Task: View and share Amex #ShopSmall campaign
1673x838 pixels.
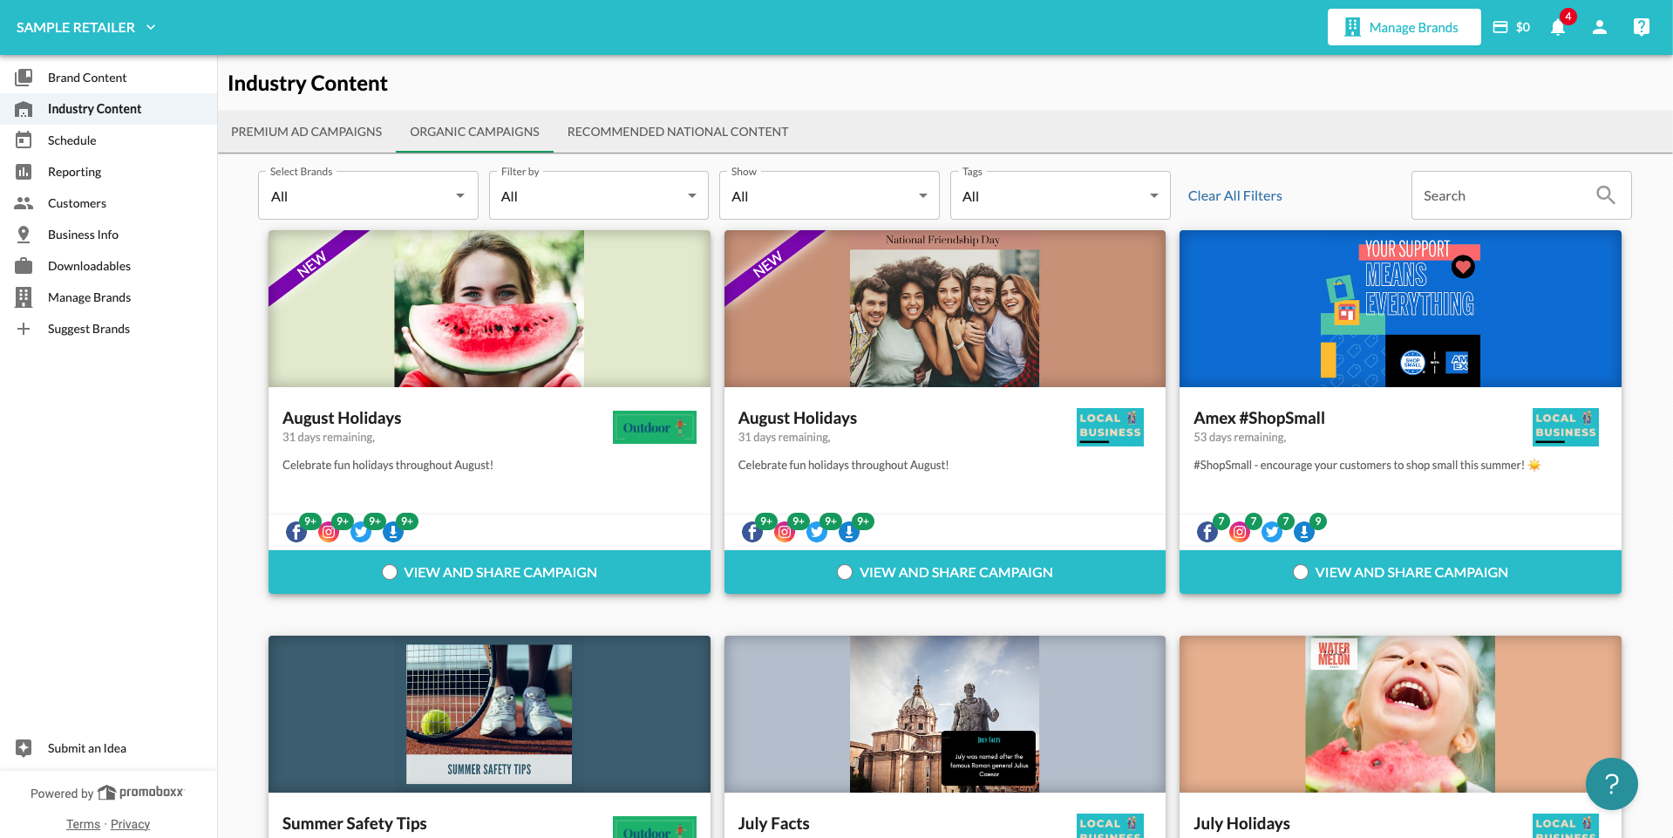Action: click(1400, 572)
